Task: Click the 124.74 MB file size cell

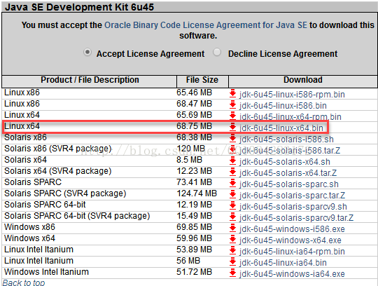Action: 197,193
